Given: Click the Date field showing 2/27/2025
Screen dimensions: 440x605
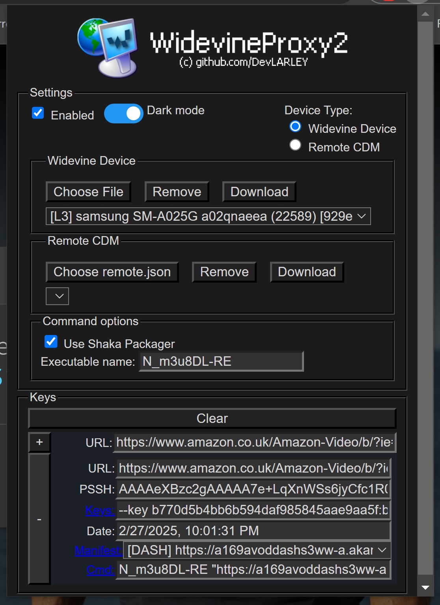Looking at the screenshot, I should (254, 531).
